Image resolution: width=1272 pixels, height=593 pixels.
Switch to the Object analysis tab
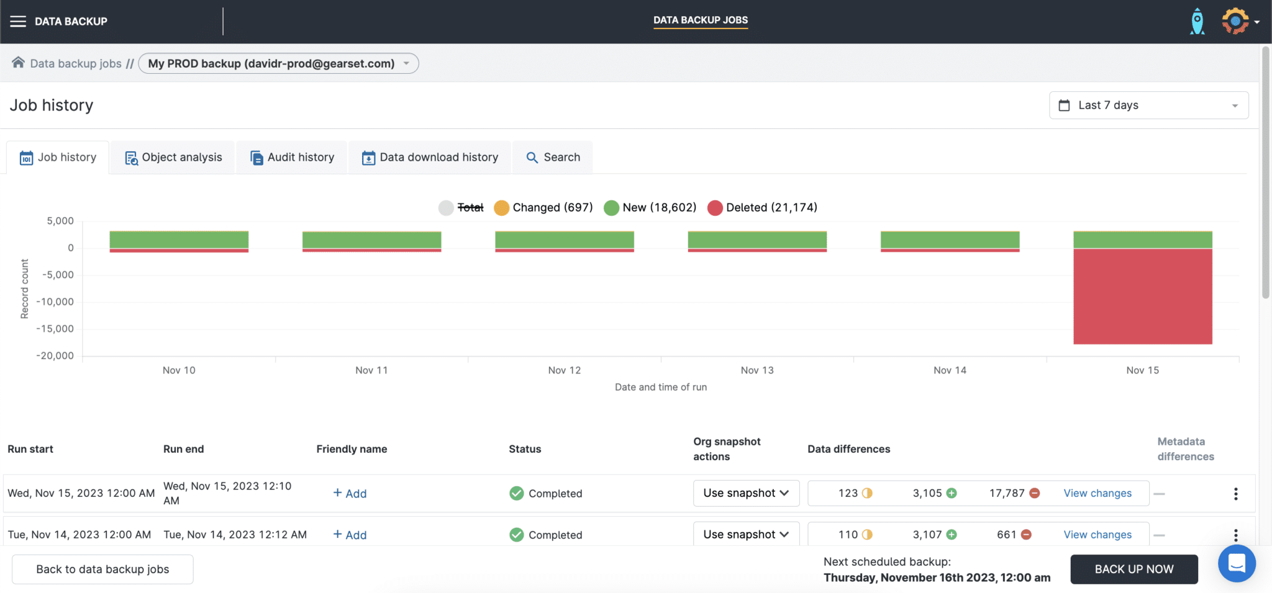173,158
